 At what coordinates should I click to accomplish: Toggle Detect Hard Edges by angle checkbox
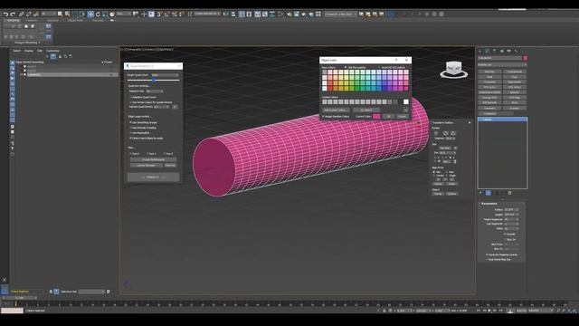[130, 139]
